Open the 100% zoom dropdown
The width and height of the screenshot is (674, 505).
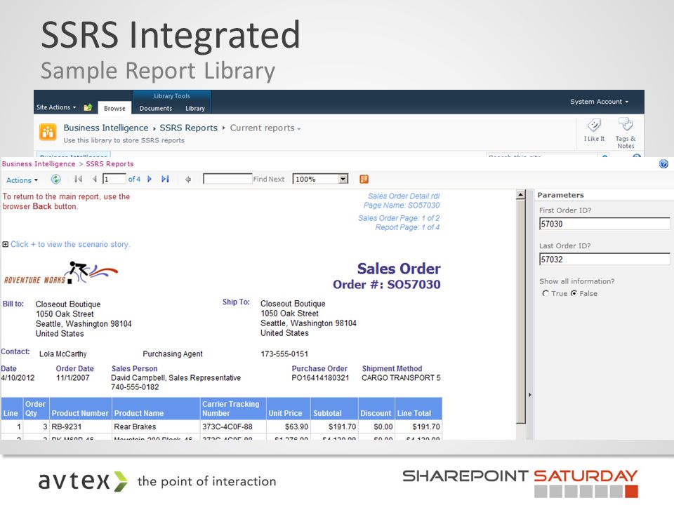343,179
